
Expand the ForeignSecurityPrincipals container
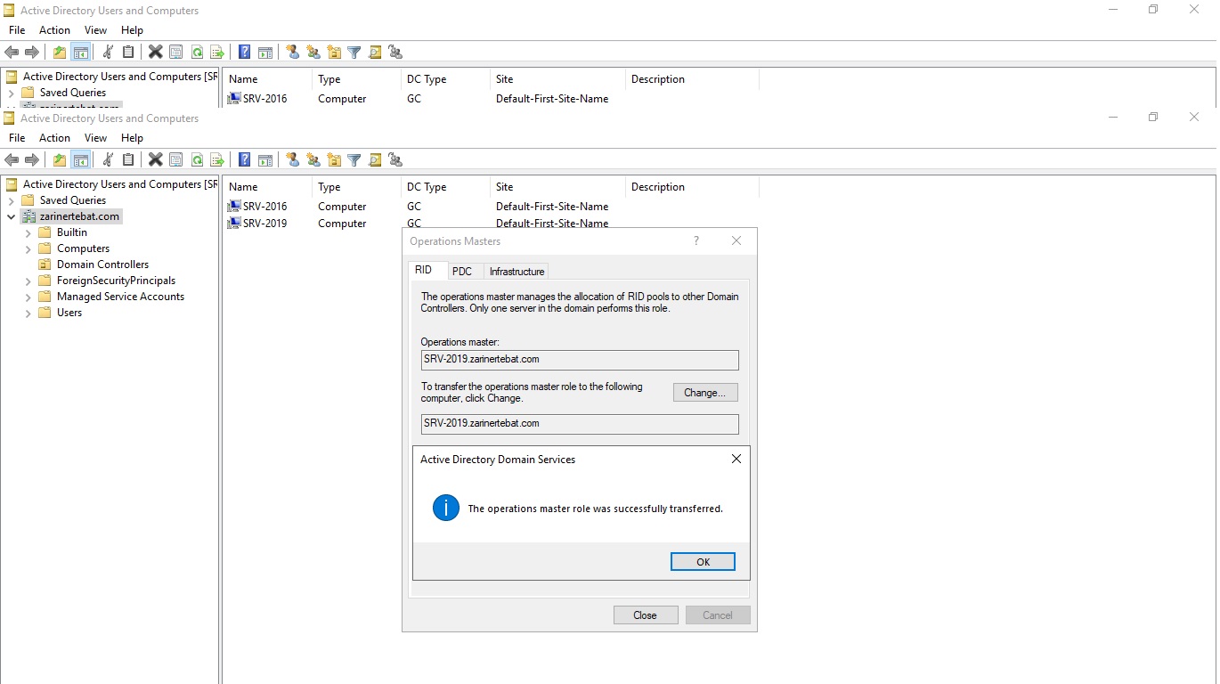tap(28, 281)
